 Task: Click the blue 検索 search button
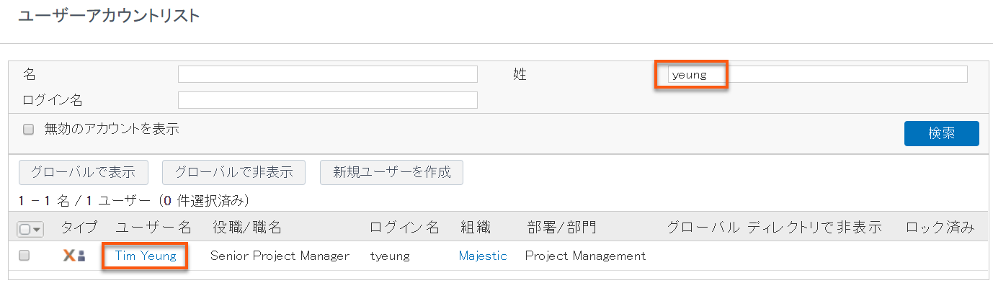tap(941, 133)
